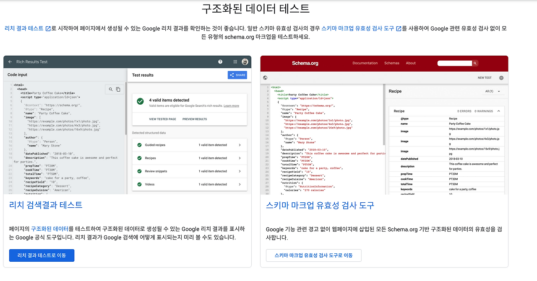
Task: Open the globe icon next to NEW TEST
Action: pos(502,77)
